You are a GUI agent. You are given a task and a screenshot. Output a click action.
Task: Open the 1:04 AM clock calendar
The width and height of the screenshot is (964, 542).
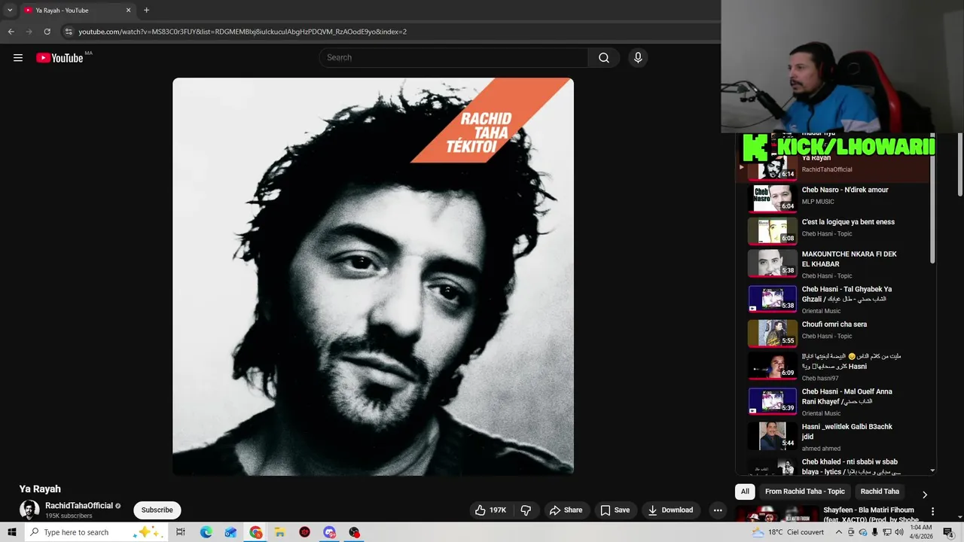(921, 532)
